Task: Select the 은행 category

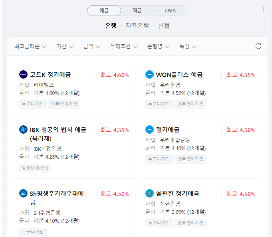Action: [111, 26]
